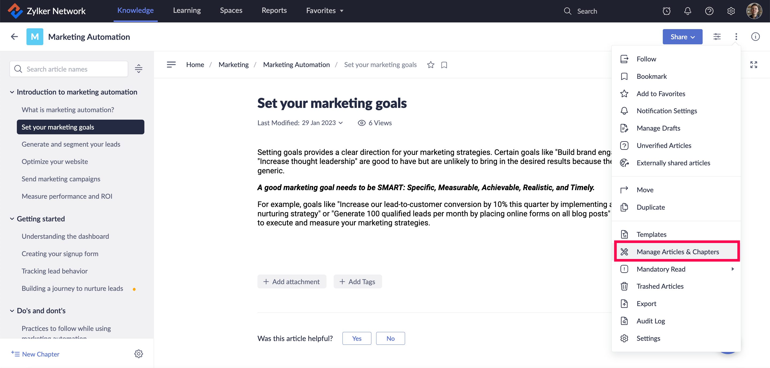Click the recent history clock icon
Viewport: 770px width, 368px height.
666,11
